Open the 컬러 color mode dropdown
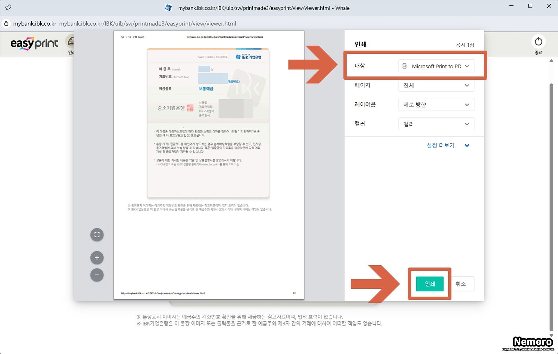Image resolution: width=558 pixels, height=354 pixels. [436, 124]
